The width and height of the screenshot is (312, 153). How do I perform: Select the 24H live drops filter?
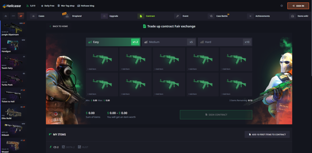click(13, 16)
